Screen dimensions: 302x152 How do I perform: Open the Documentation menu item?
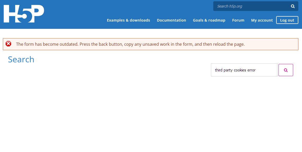(x=171, y=20)
